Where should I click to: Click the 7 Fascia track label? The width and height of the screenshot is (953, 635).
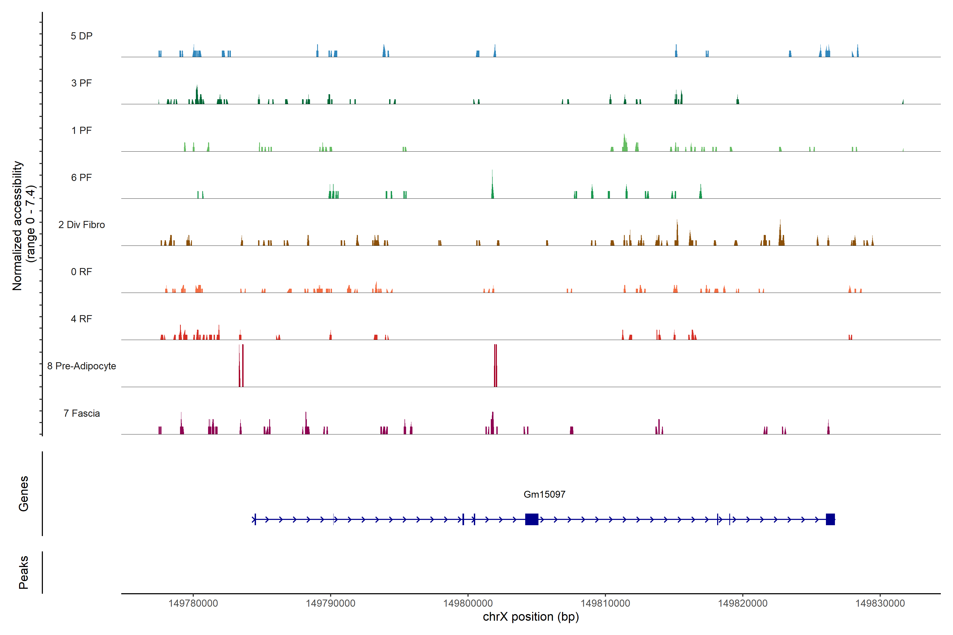tap(82, 413)
